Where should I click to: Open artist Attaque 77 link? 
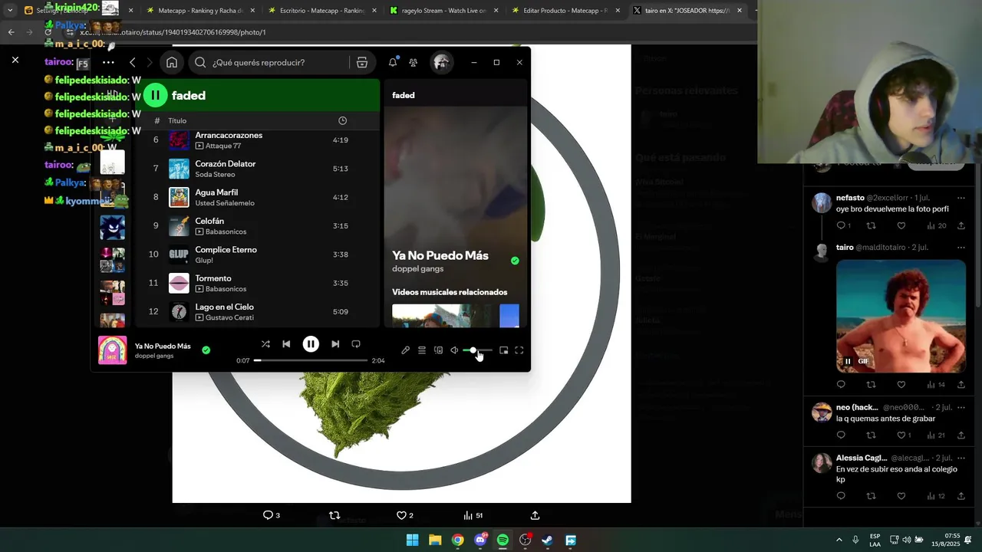coord(223,146)
